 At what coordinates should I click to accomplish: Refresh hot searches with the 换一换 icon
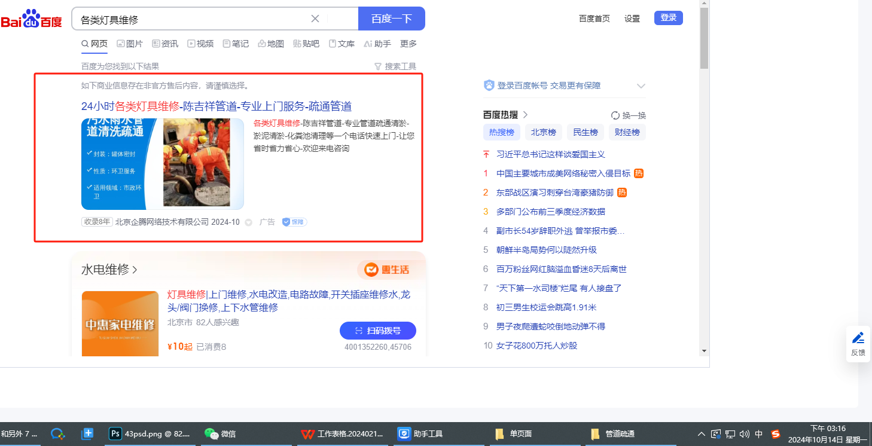click(x=615, y=115)
